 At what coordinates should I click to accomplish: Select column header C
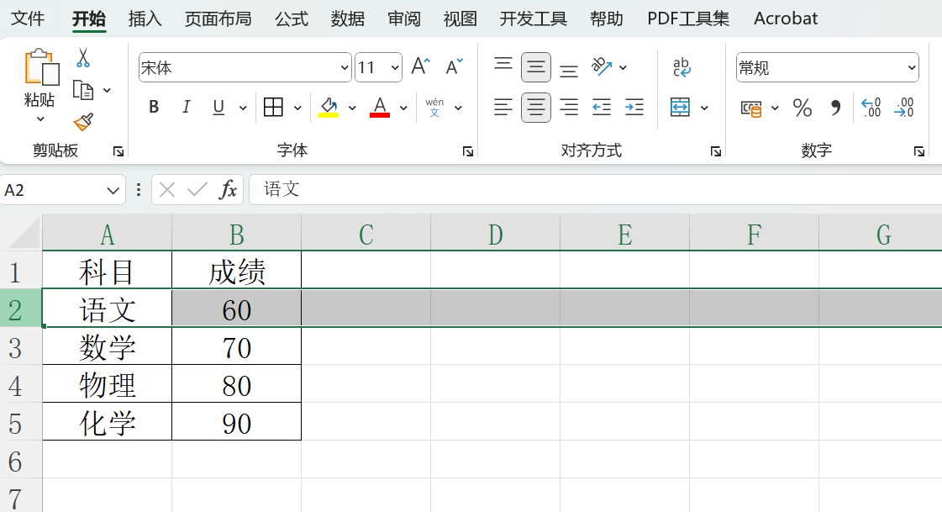pos(366,233)
